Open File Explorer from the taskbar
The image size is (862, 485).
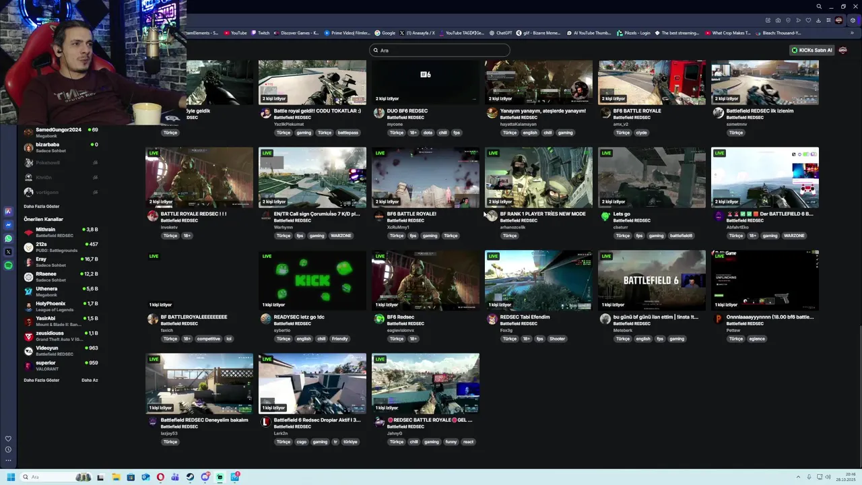116,477
